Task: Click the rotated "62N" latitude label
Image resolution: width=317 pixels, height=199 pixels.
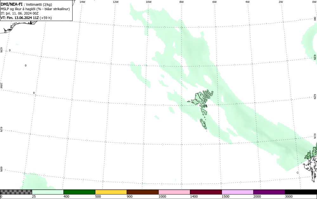Action: point(315,96)
